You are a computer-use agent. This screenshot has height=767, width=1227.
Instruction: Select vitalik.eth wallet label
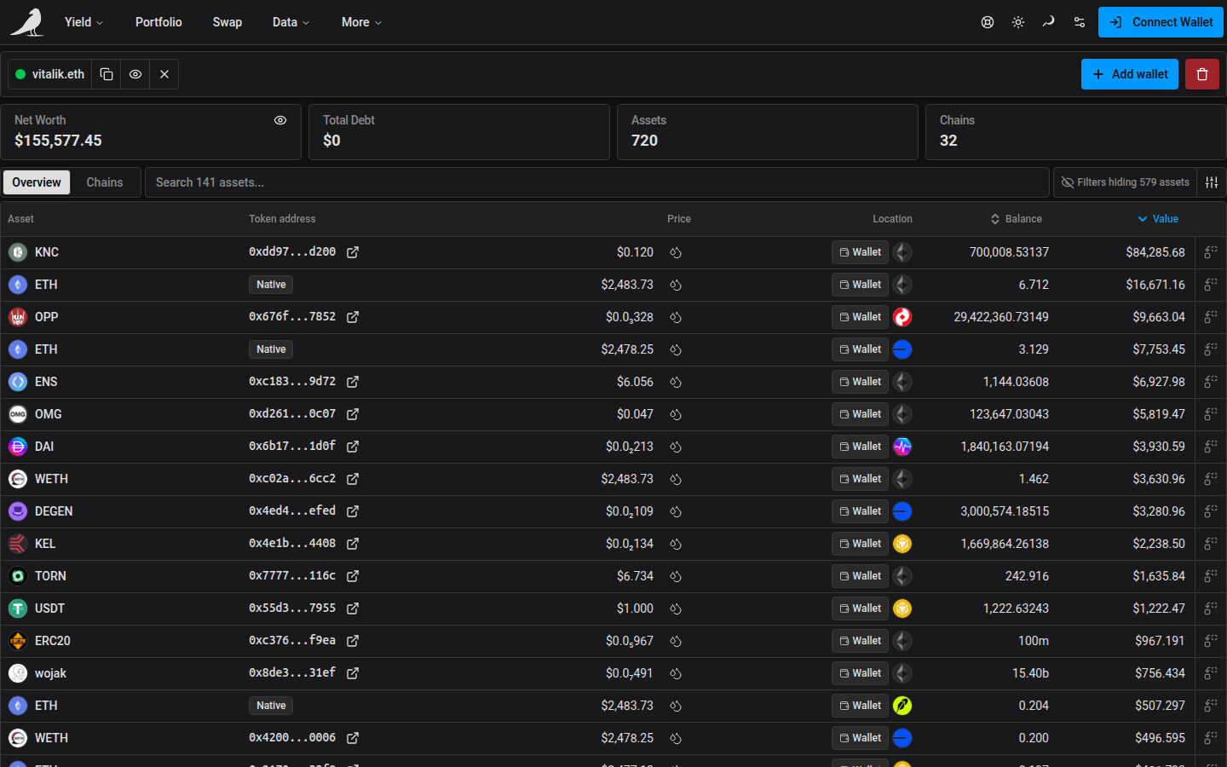50,74
